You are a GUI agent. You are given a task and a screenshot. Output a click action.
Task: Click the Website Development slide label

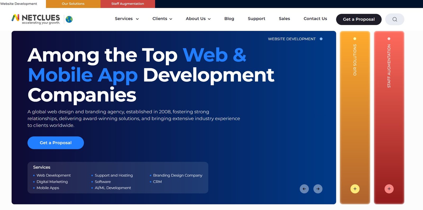pyautogui.click(x=292, y=39)
